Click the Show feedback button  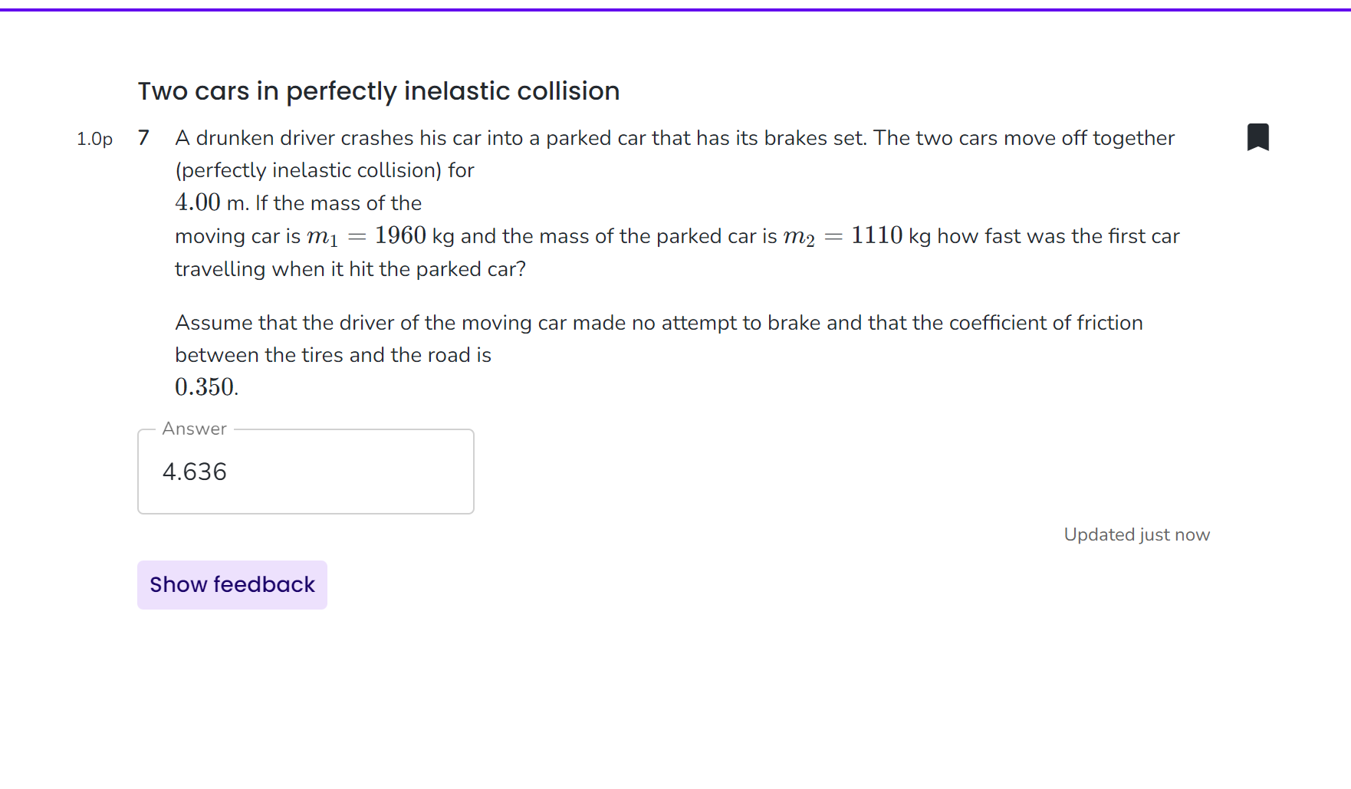point(232,584)
